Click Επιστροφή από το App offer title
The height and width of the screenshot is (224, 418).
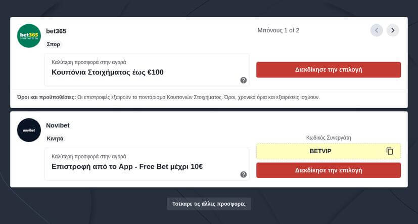click(127, 166)
